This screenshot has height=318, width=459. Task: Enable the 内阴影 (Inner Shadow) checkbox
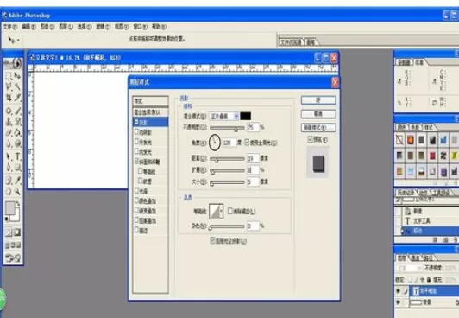pyautogui.click(x=136, y=131)
